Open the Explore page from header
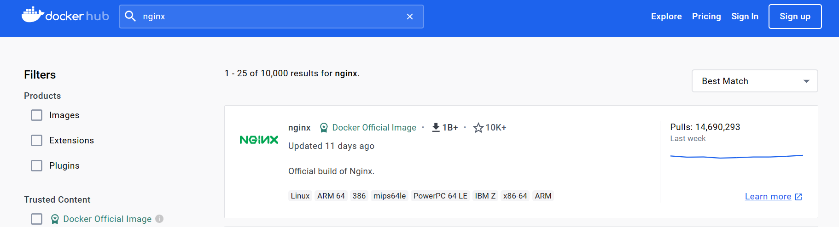Screen dimensions: 839x227 666,17
